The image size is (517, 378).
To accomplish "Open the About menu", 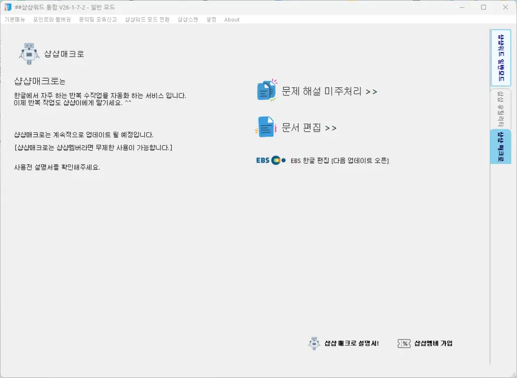I will pyautogui.click(x=231, y=20).
